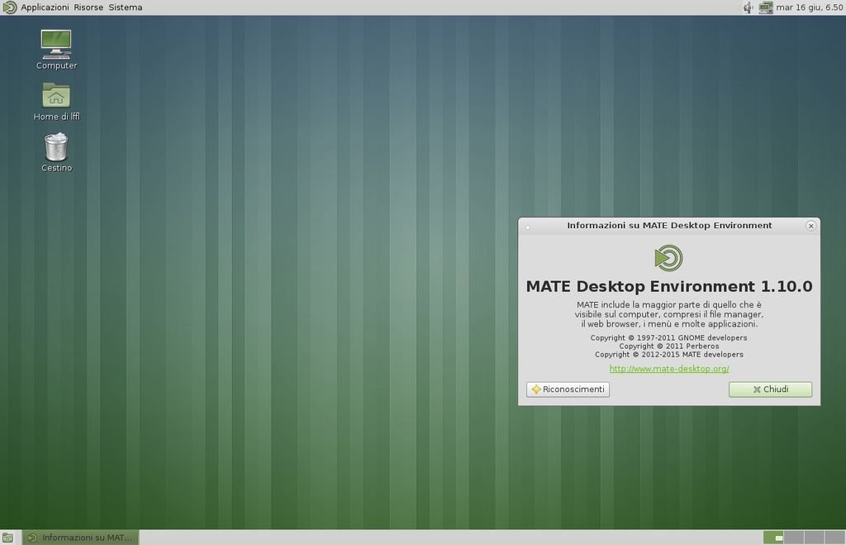Click the MATE logo inside the about dialog
The height and width of the screenshot is (545, 846).
pyautogui.click(x=668, y=258)
